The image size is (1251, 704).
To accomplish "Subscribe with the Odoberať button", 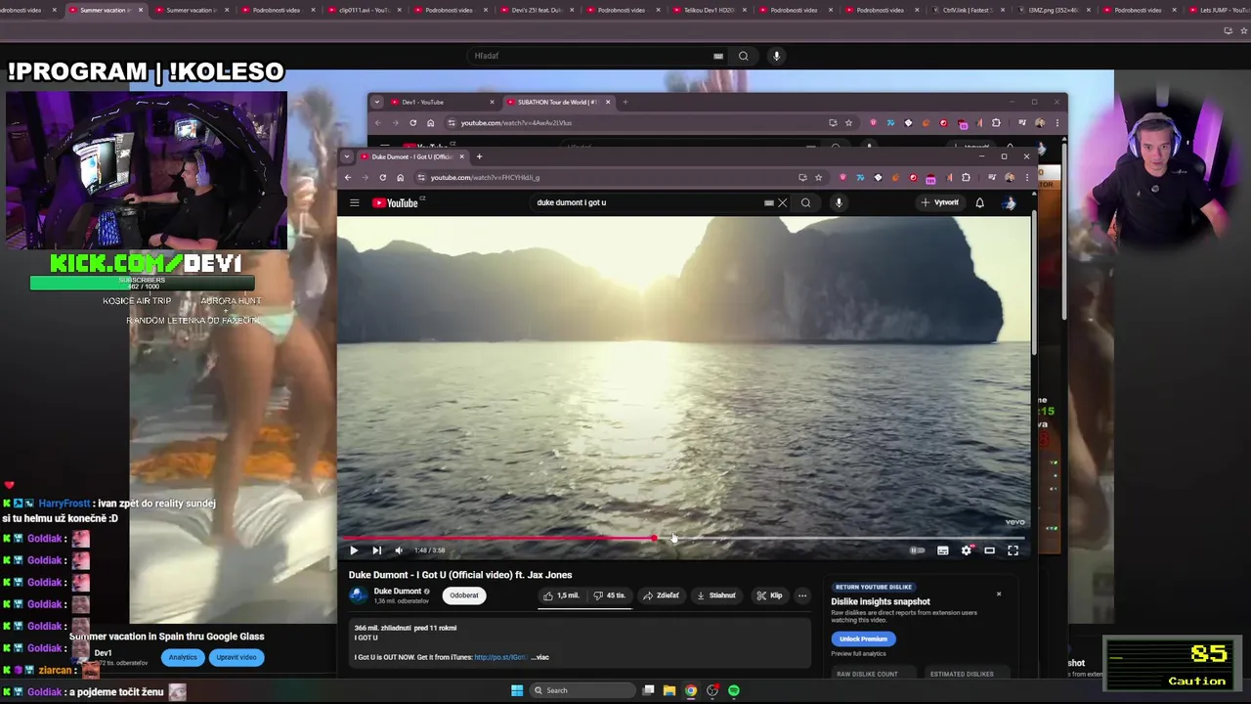I will (x=464, y=595).
